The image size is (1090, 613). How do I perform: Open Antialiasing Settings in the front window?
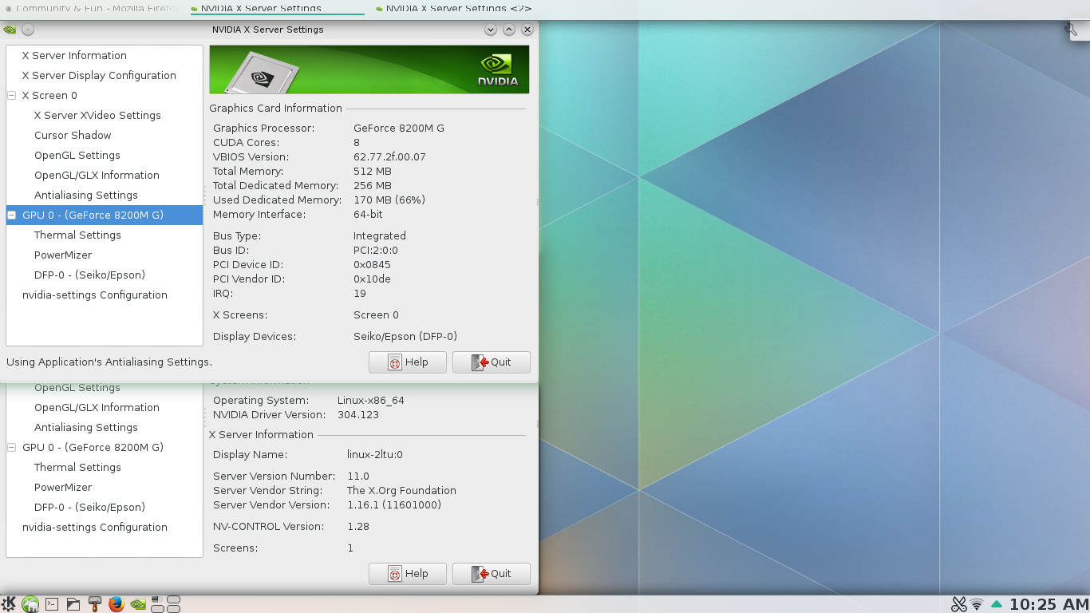(86, 195)
